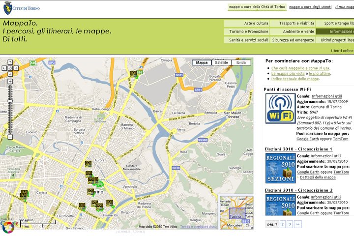The image size is (354, 236).
Task: Select the Mappa map type
Action: click(x=202, y=62)
